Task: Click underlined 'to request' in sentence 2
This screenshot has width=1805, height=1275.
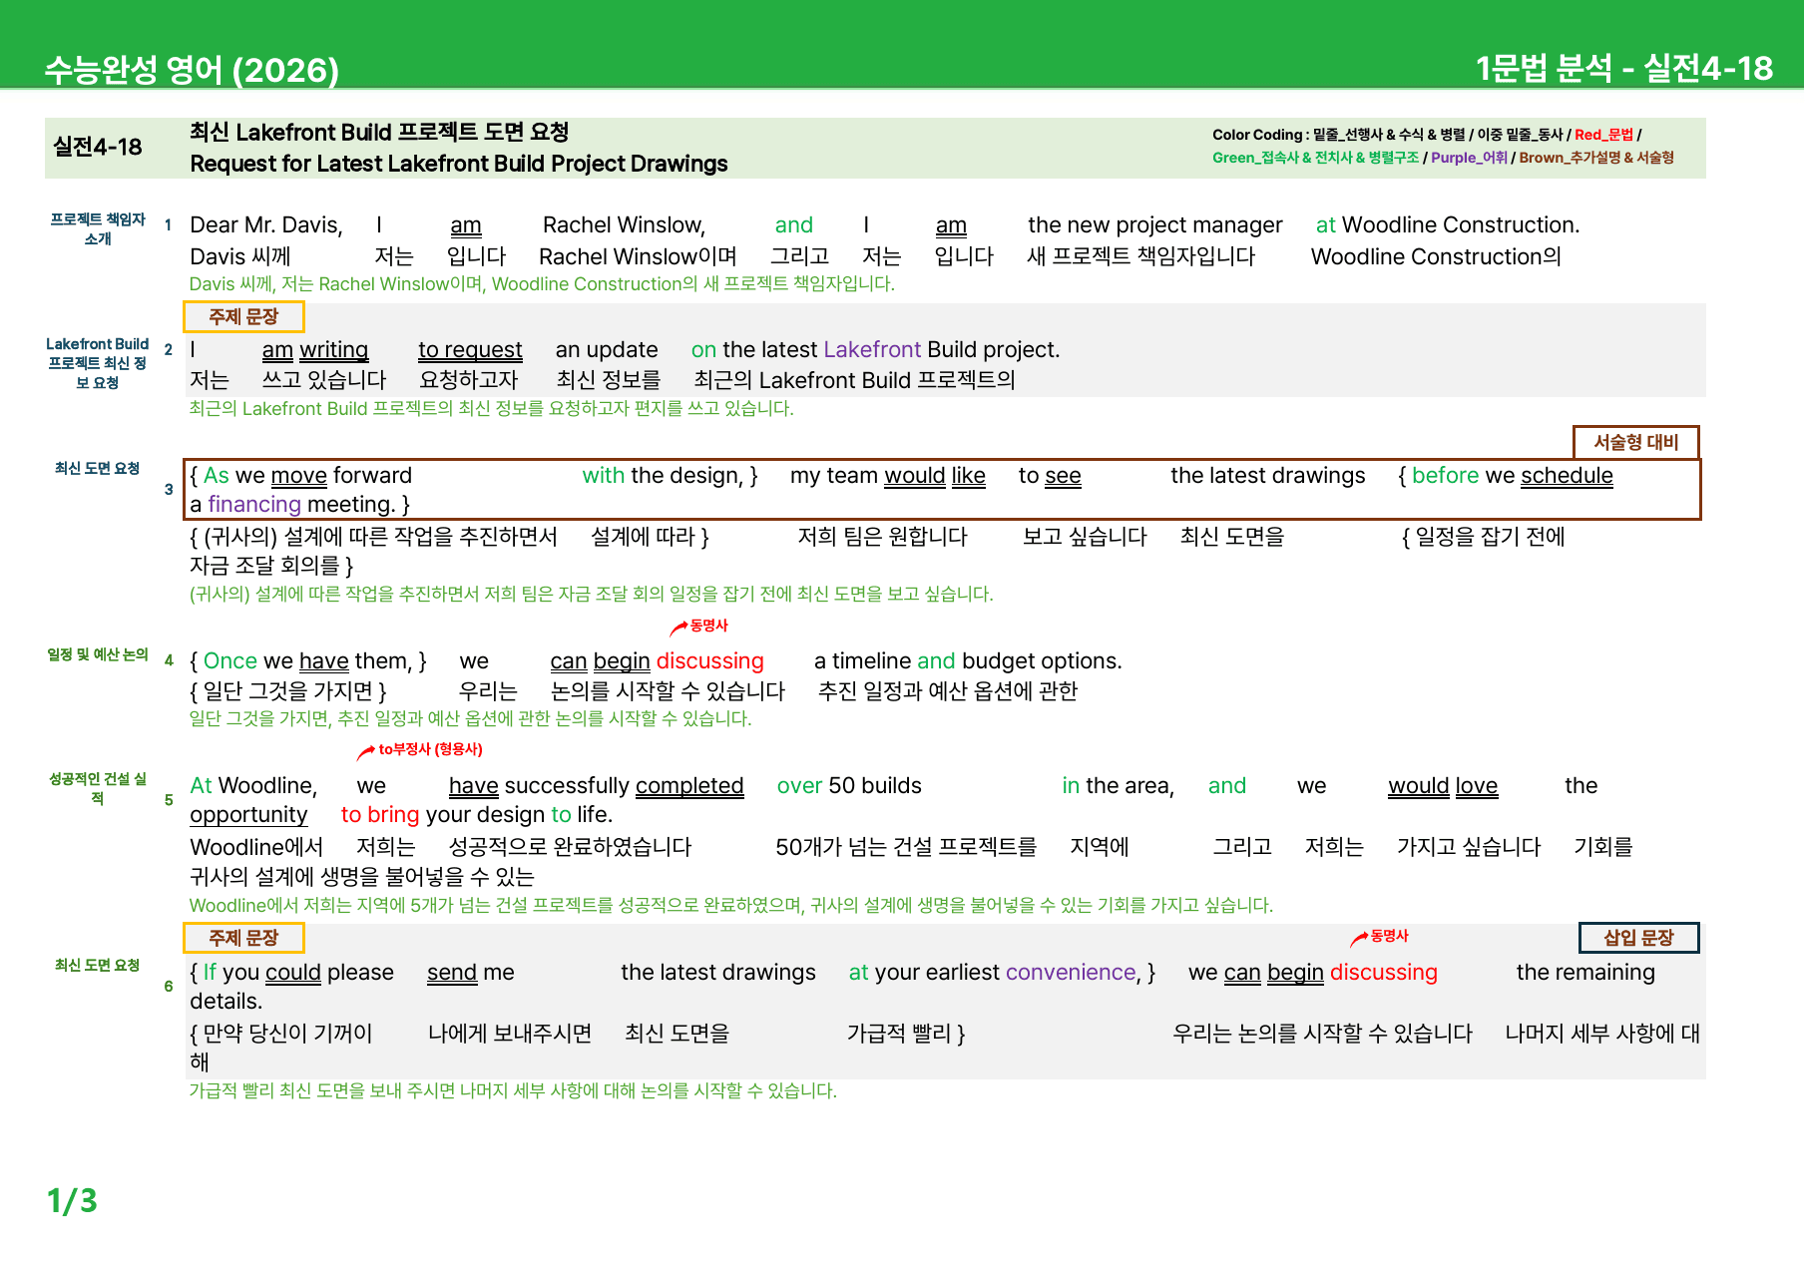Action: coord(470,350)
